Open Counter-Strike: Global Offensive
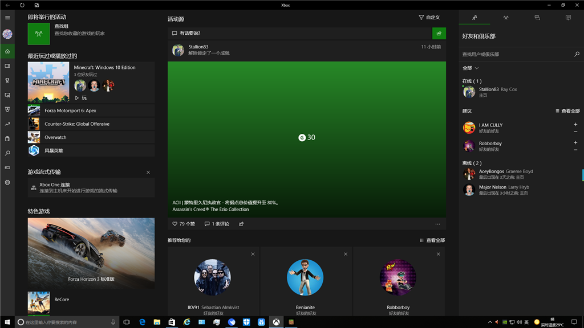Screen dimensions: 584x328 [x=91, y=124]
